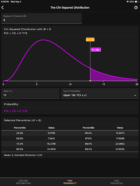Switch to the Explore Distribution tab
140x186 pixels.
point(23,182)
